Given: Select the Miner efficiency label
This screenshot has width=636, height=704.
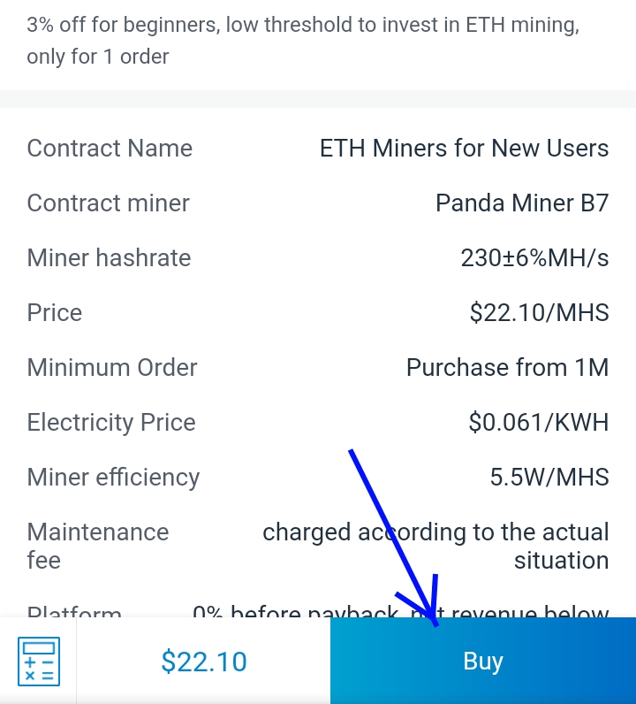Looking at the screenshot, I should tap(113, 477).
